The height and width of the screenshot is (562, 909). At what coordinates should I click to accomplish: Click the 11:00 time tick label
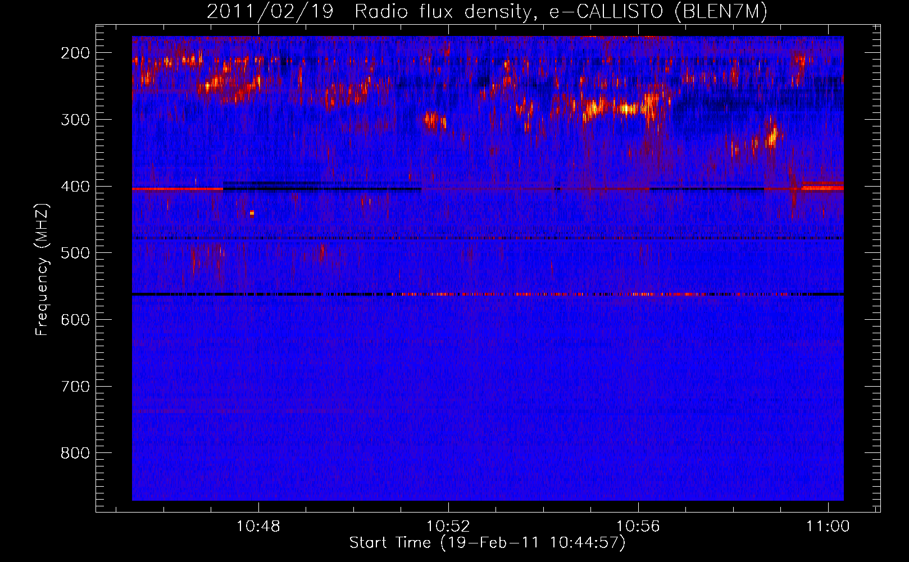tap(828, 527)
